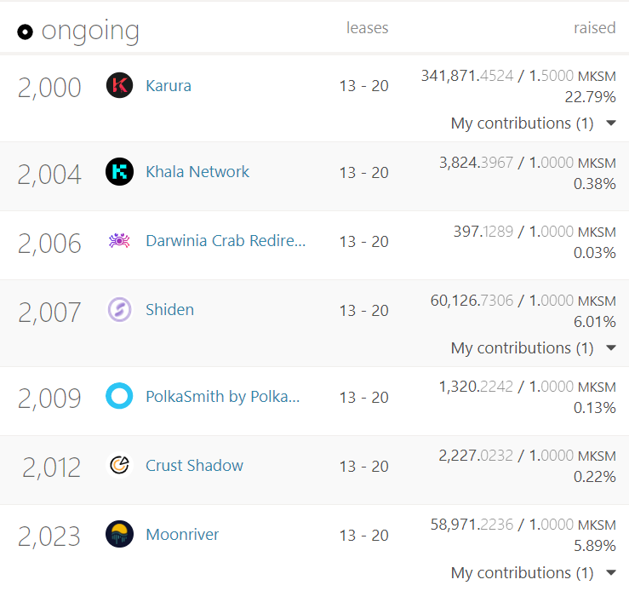Open the Karura parachain link
Screen dimensions: 629x591
(169, 86)
